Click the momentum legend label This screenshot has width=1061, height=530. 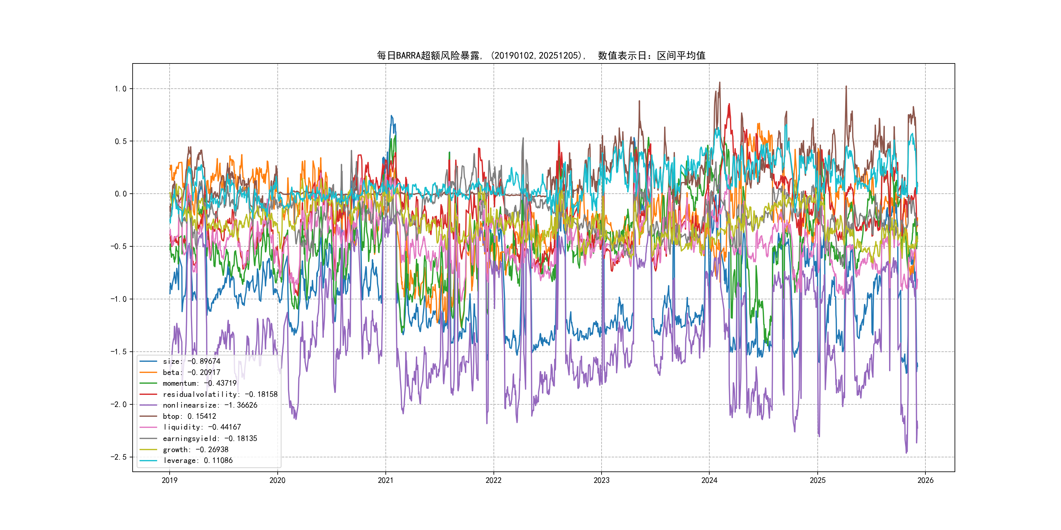[200, 383]
